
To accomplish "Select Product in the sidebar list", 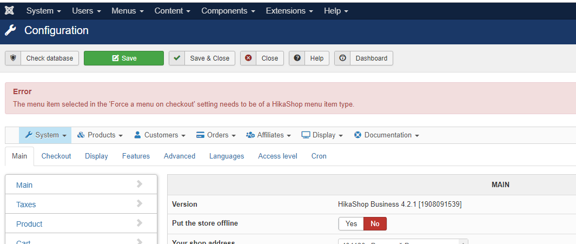I will [x=81, y=223].
